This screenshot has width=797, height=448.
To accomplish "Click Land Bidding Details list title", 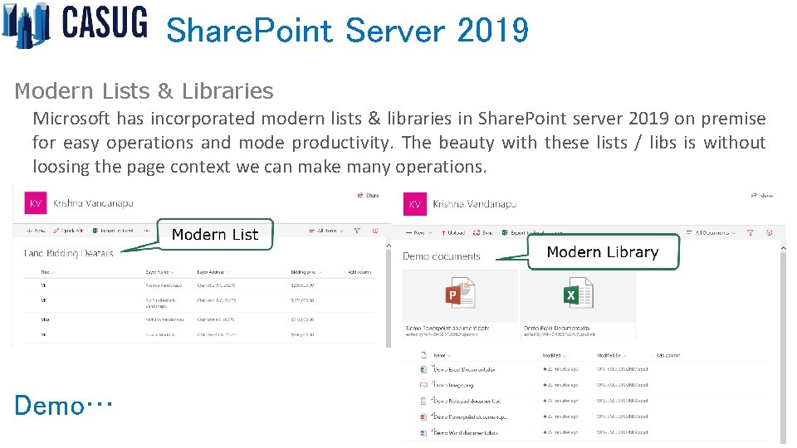I will click(69, 253).
